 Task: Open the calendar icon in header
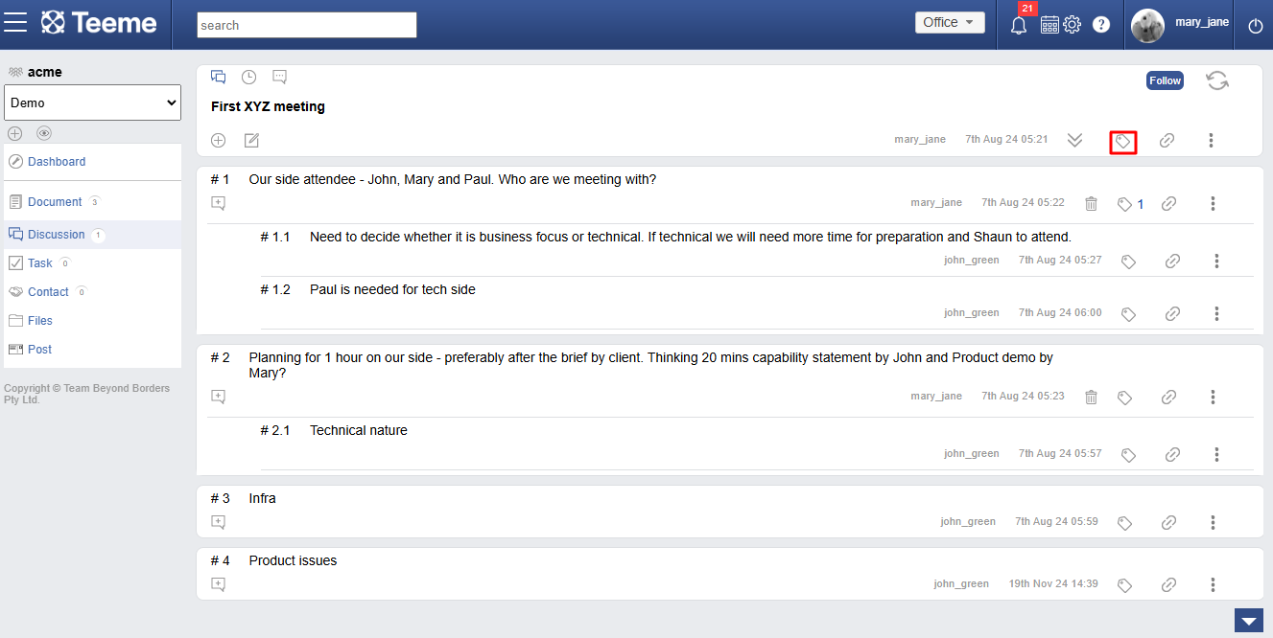[1049, 25]
